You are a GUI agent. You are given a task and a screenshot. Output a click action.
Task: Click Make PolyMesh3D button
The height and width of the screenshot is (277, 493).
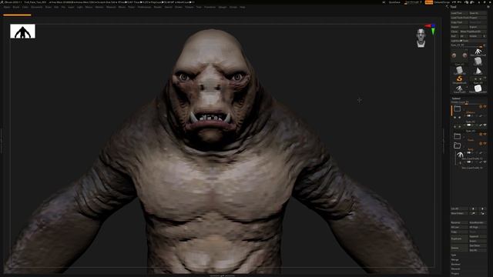pyautogui.click(x=473, y=32)
